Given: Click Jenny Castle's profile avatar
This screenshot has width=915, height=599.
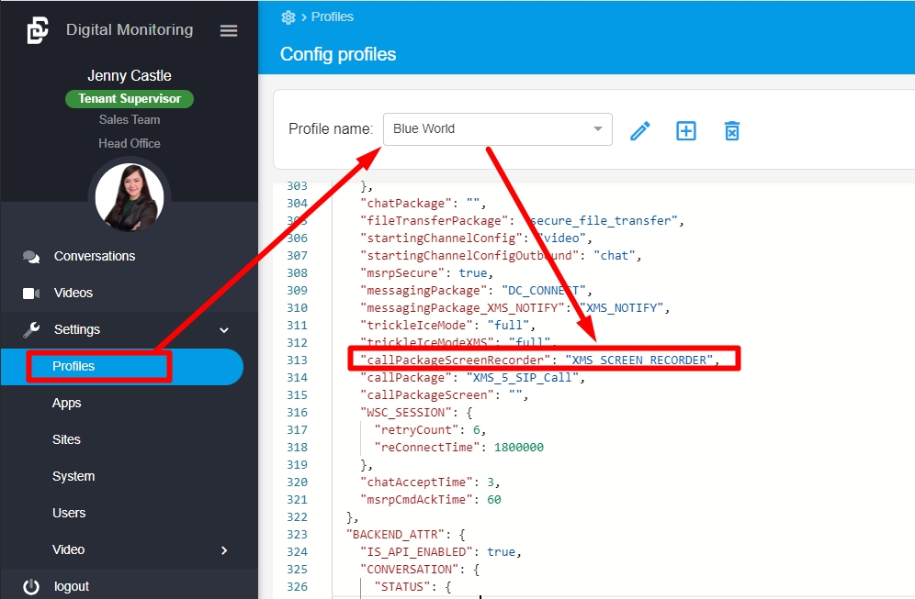Looking at the screenshot, I should tap(130, 197).
